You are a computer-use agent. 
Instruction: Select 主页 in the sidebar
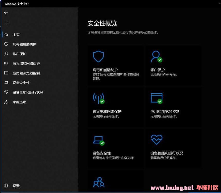coord(16,35)
